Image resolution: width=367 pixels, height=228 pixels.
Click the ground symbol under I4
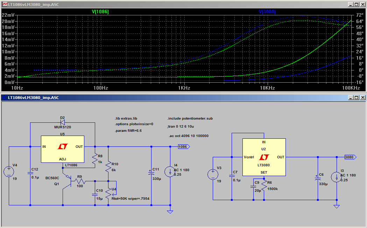170,212
